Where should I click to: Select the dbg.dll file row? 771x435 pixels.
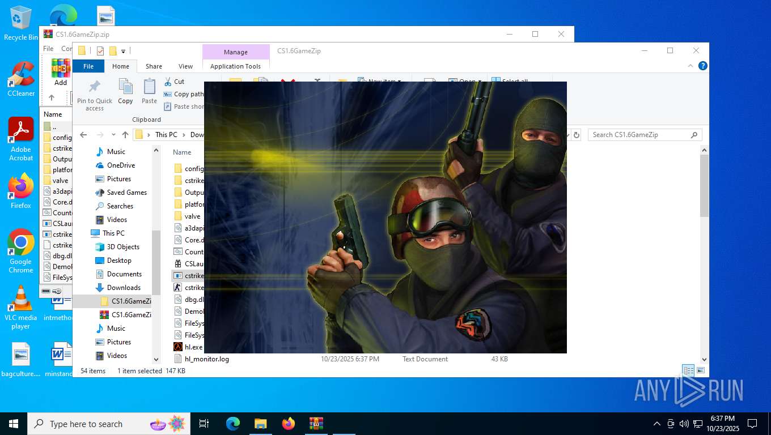click(x=189, y=300)
